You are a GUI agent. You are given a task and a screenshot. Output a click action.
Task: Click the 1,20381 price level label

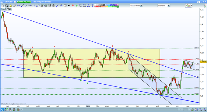[x=197, y=94]
